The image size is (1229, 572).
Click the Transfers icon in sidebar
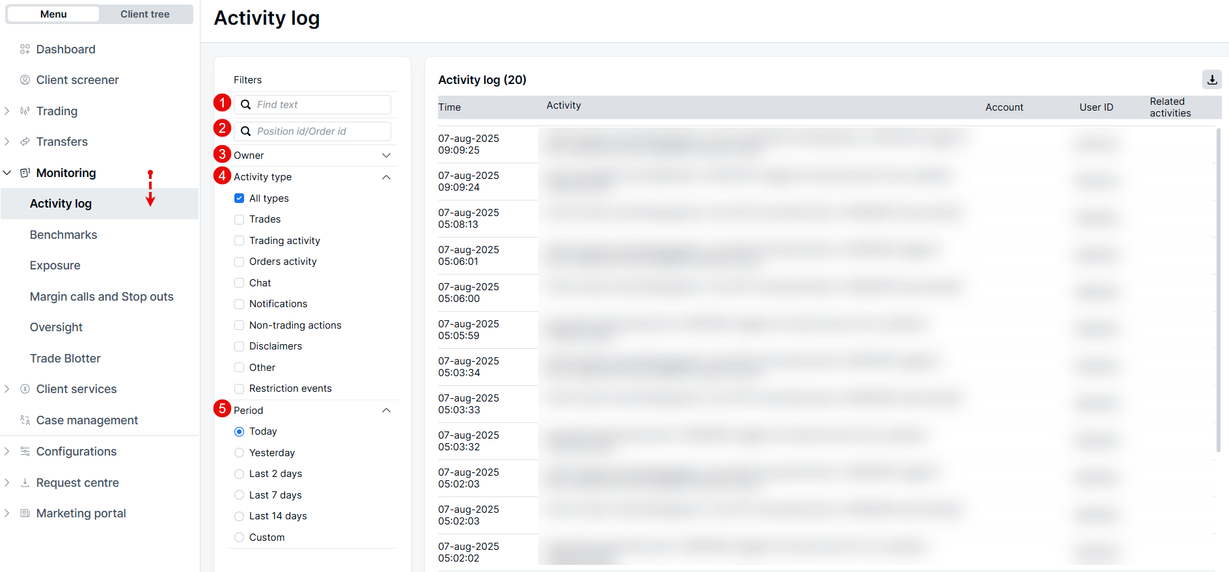click(x=25, y=142)
